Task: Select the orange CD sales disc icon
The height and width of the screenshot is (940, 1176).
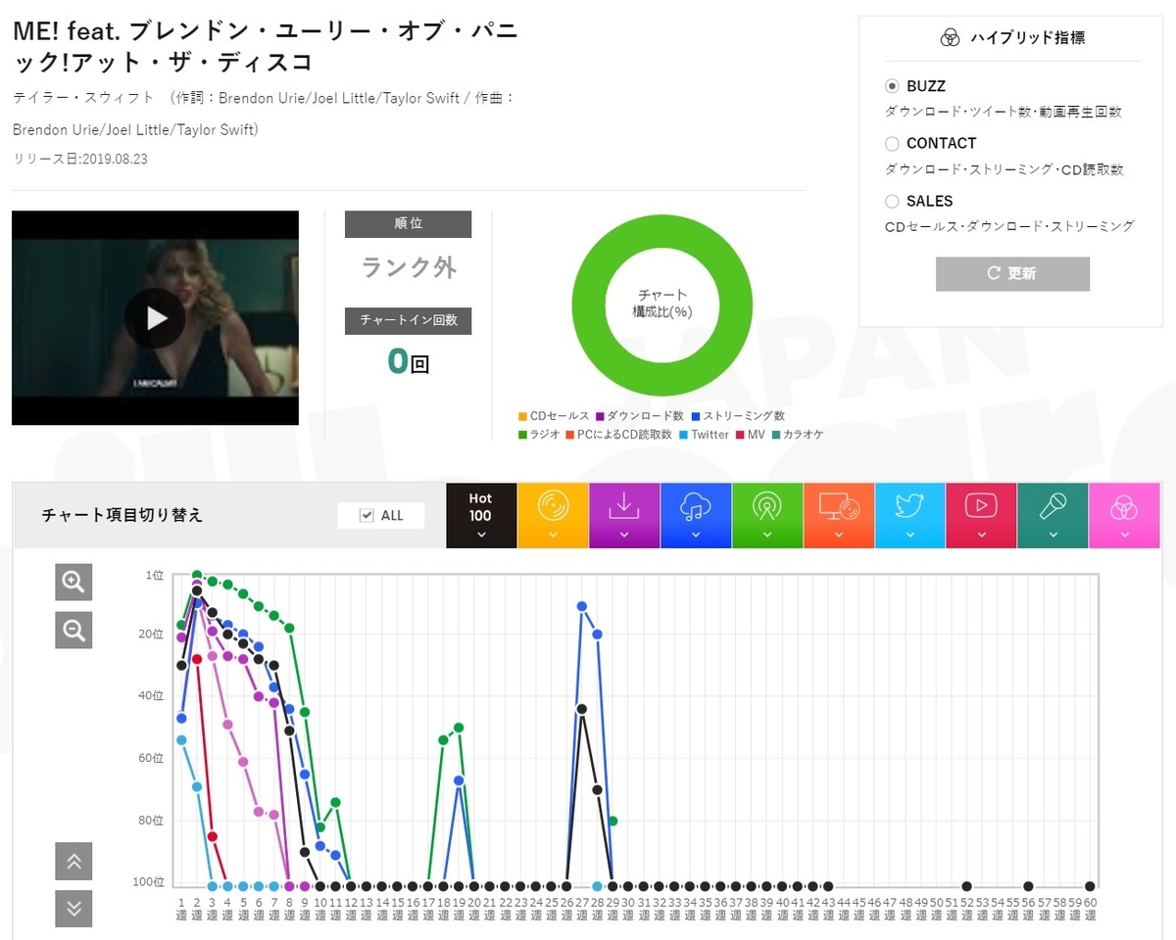Action: tap(553, 515)
